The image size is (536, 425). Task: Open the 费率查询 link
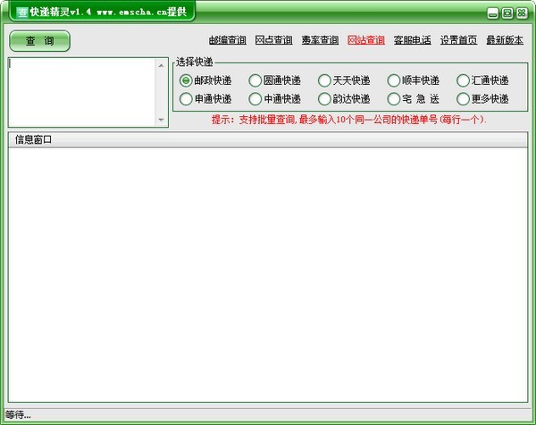[x=320, y=40]
